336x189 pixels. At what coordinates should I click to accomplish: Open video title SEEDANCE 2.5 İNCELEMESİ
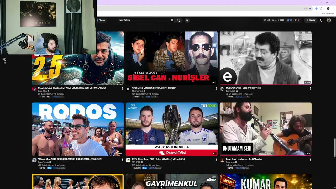tap(72, 88)
